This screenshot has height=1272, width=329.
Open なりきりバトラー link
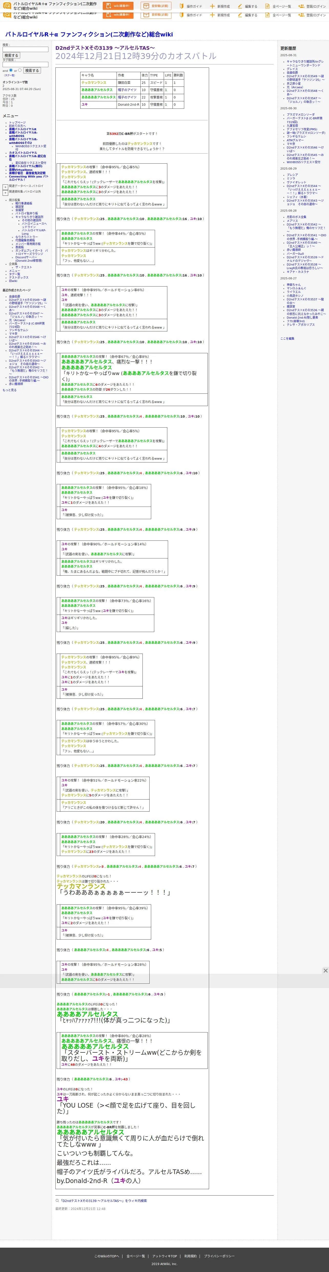pyautogui.click(x=26, y=237)
